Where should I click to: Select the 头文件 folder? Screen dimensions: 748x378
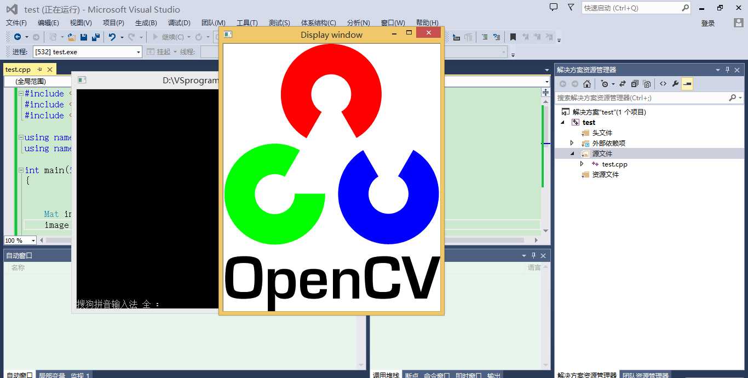[x=602, y=133]
